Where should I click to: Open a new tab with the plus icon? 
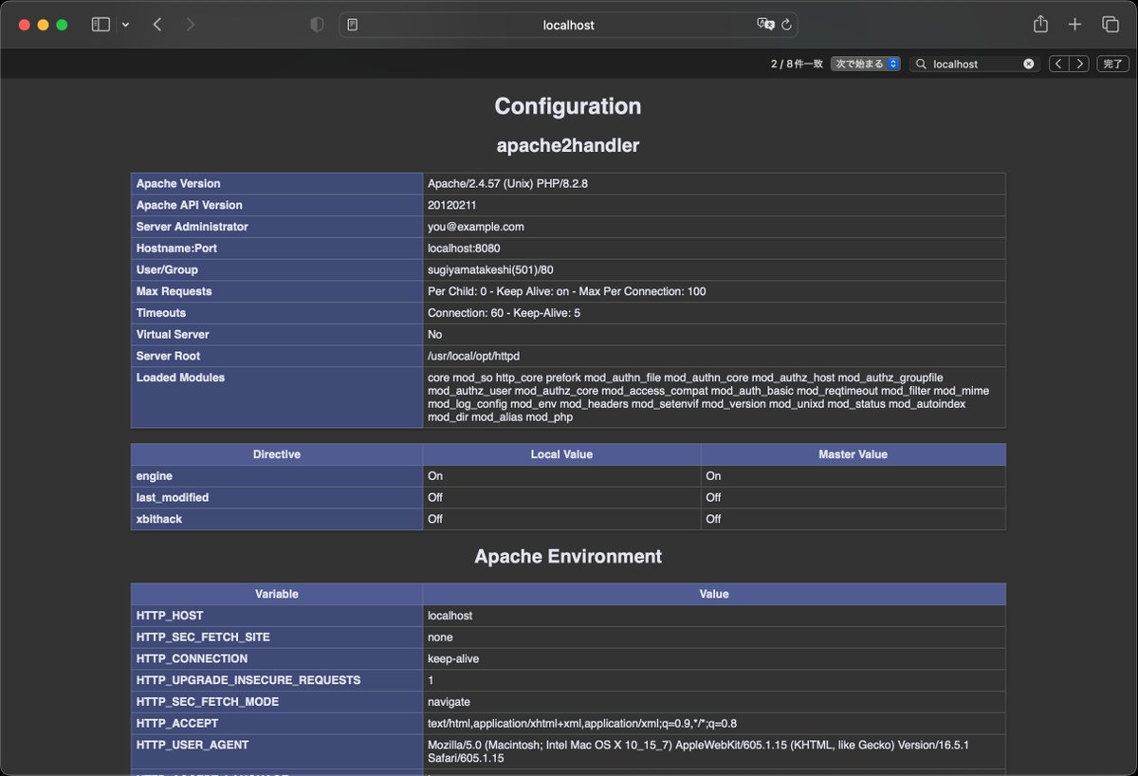point(1075,24)
